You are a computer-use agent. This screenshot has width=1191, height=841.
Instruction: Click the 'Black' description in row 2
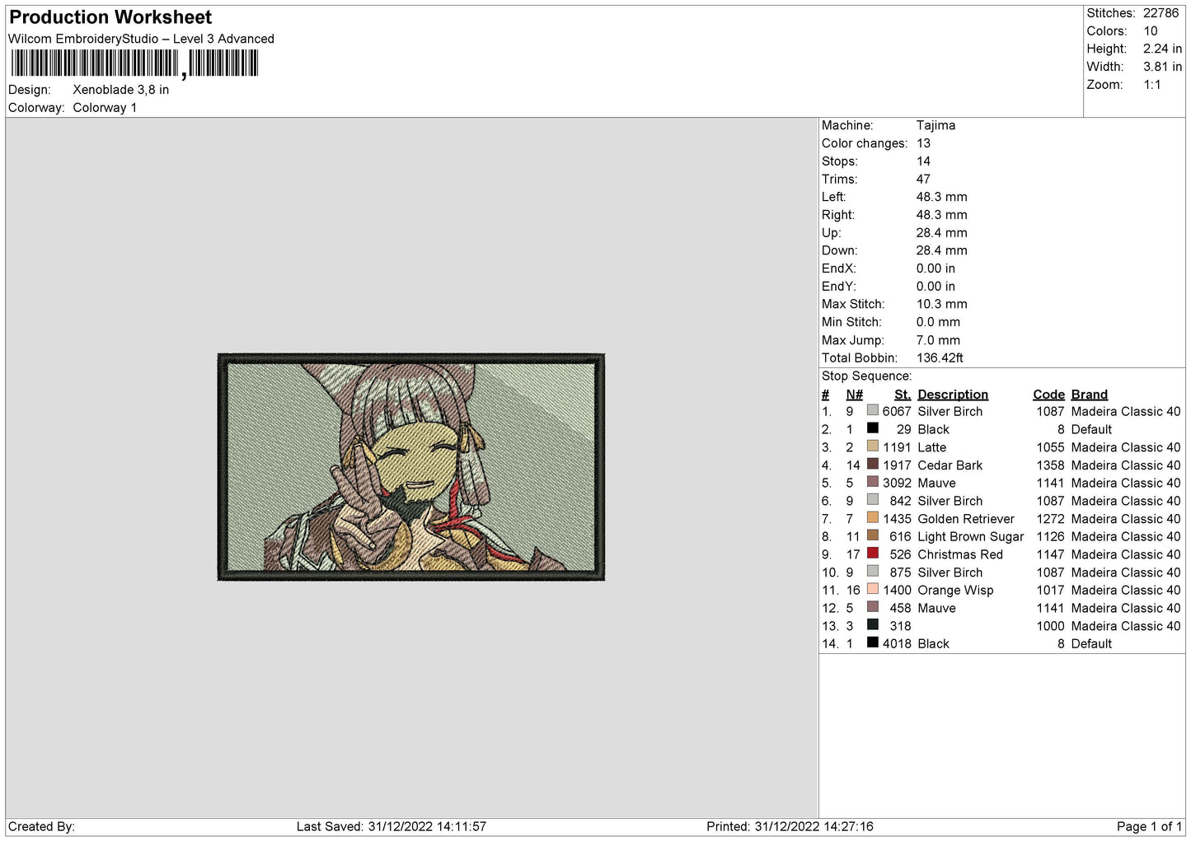click(933, 430)
